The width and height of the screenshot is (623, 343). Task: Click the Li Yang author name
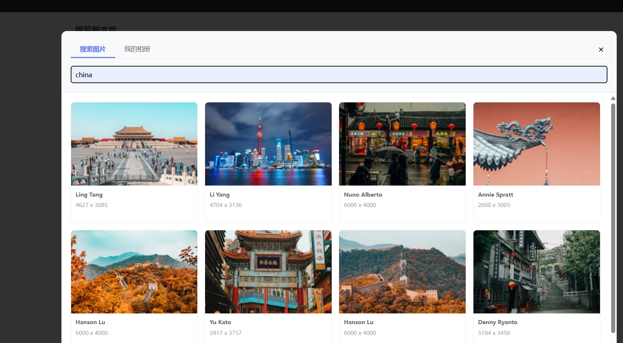point(220,195)
